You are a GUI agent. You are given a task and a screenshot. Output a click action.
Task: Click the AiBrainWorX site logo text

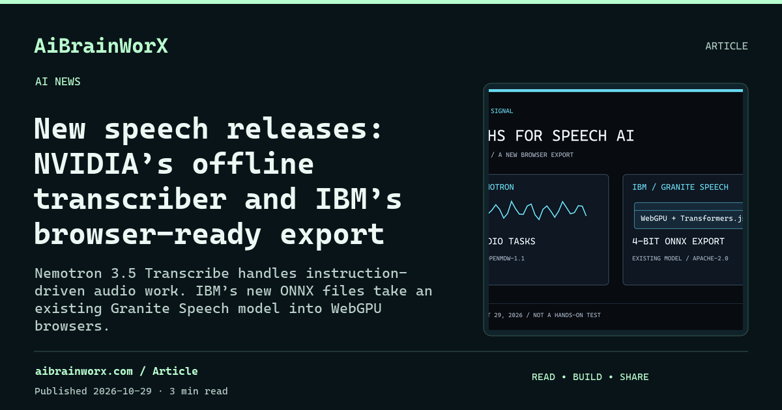tap(101, 46)
